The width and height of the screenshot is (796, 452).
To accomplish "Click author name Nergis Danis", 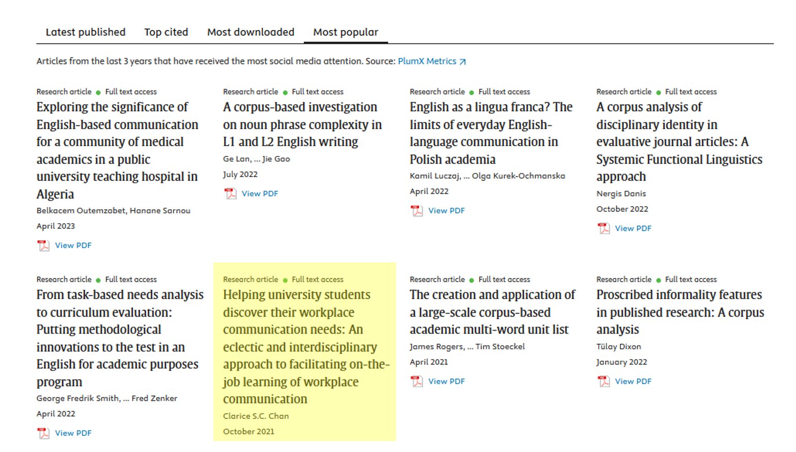I will 621,194.
